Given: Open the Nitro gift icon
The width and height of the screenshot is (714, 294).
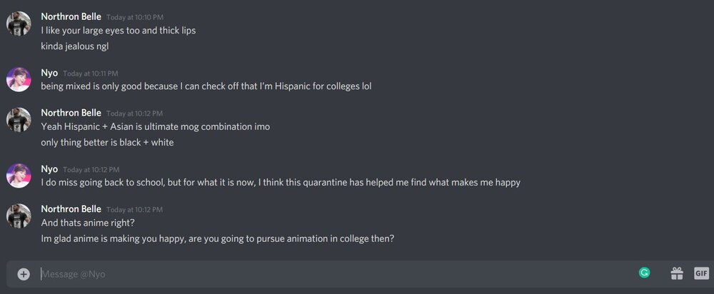Looking at the screenshot, I should pos(677,273).
